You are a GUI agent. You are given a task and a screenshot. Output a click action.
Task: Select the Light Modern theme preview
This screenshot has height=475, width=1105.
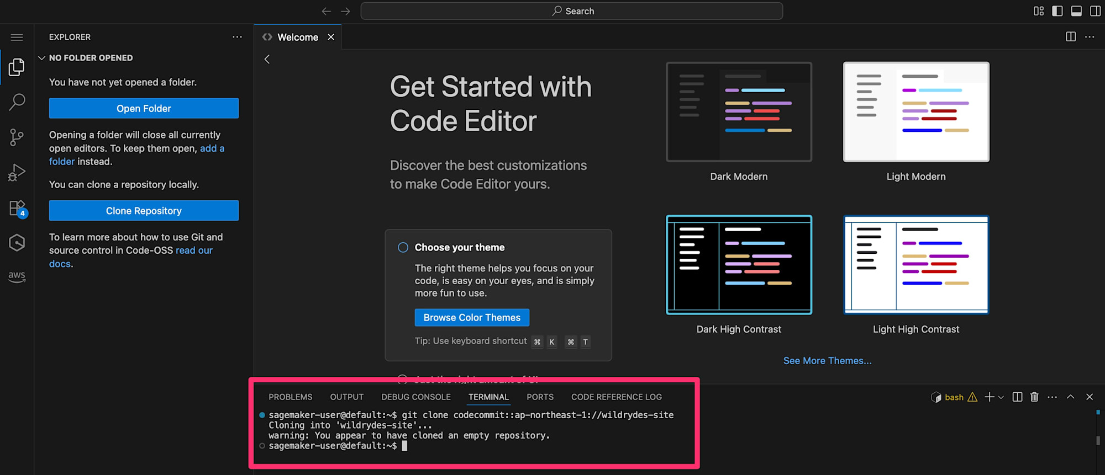click(915, 112)
